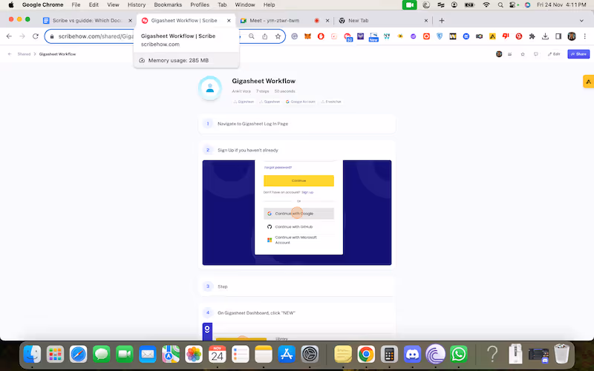Viewport: 594px width, 371px height.
Task: Open macOS Spotlight search icon
Action: (x=500, y=5)
